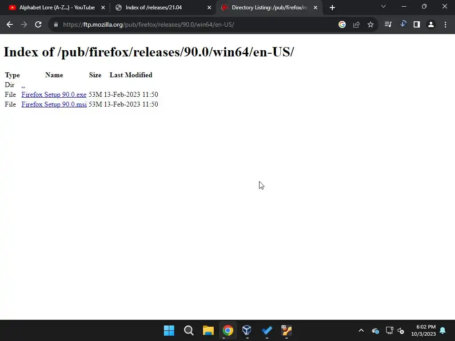The image size is (455, 341).
Task: Open VirtualBox from the taskbar
Action: click(x=247, y=330)
